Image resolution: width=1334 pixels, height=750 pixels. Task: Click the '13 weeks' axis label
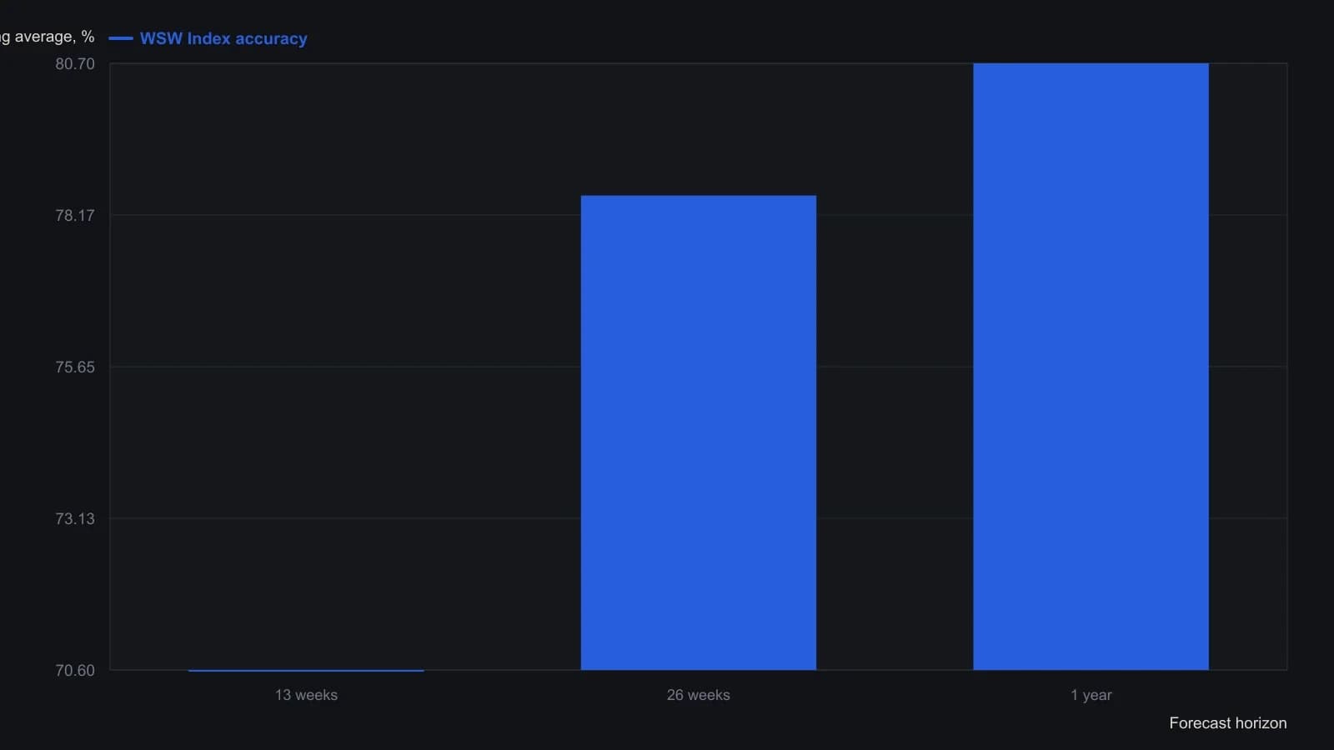click(306, 695)
